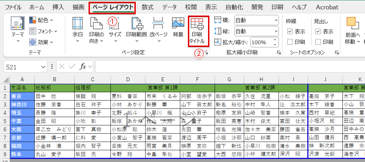Select the 東京 branch cell
The width and height of the screenshot is (365, 162).
pyautogui.click(x=22, y=96)
